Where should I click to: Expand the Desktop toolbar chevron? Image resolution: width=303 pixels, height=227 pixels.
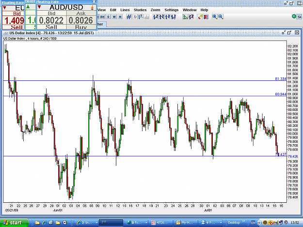click(243, 221)
